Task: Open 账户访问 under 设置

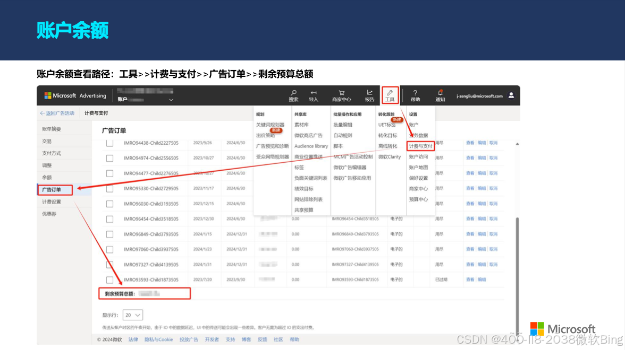Action: point(418,157)
